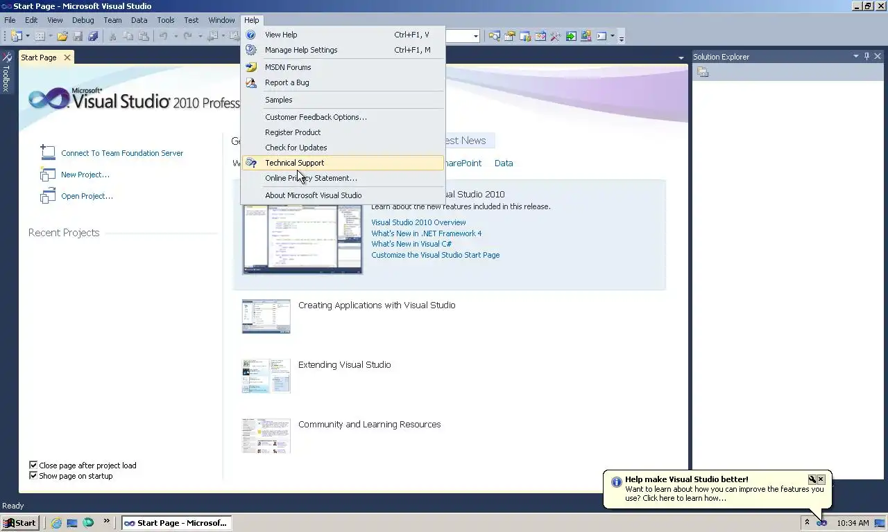
Task: Select Report a Bug menu entry
Action: (x=343, y=82)
